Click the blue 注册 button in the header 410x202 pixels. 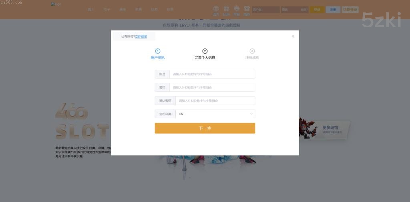[333, 10]
